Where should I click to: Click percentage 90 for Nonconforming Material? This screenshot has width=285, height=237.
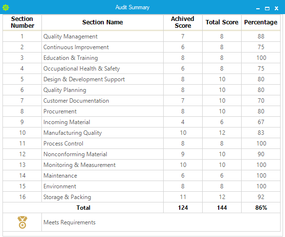[261, 154]
